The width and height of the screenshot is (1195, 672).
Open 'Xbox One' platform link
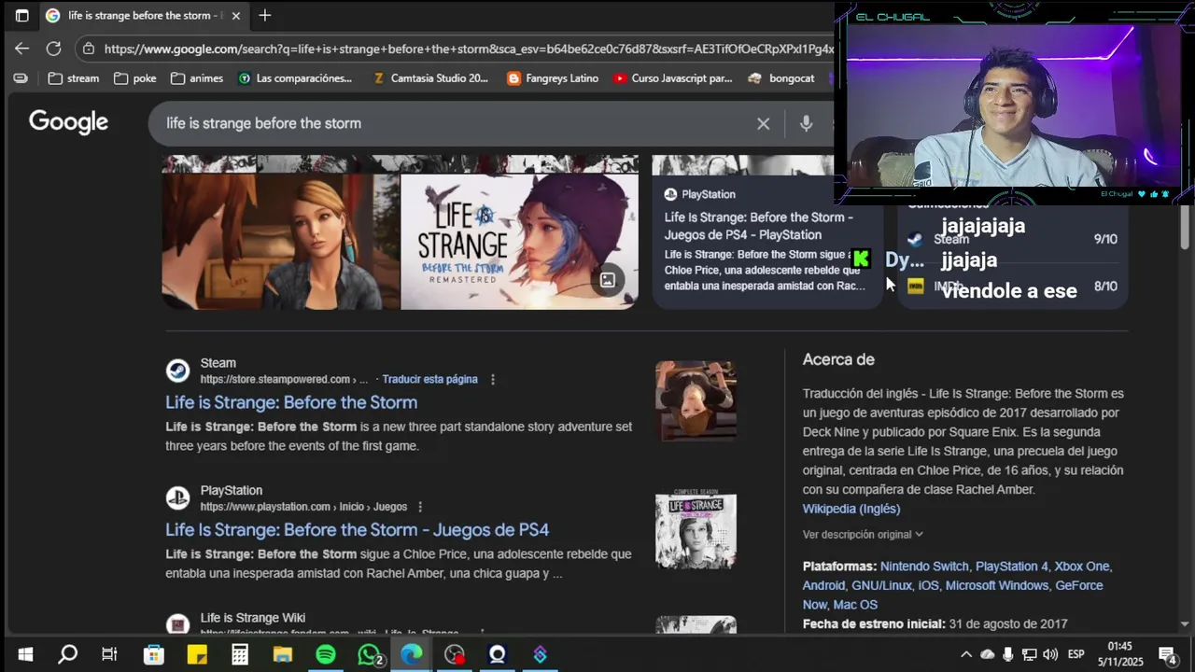pos(1082,567)
